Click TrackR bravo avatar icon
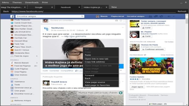This screenshot has width=189, height=106. click(x=46, y=83)
